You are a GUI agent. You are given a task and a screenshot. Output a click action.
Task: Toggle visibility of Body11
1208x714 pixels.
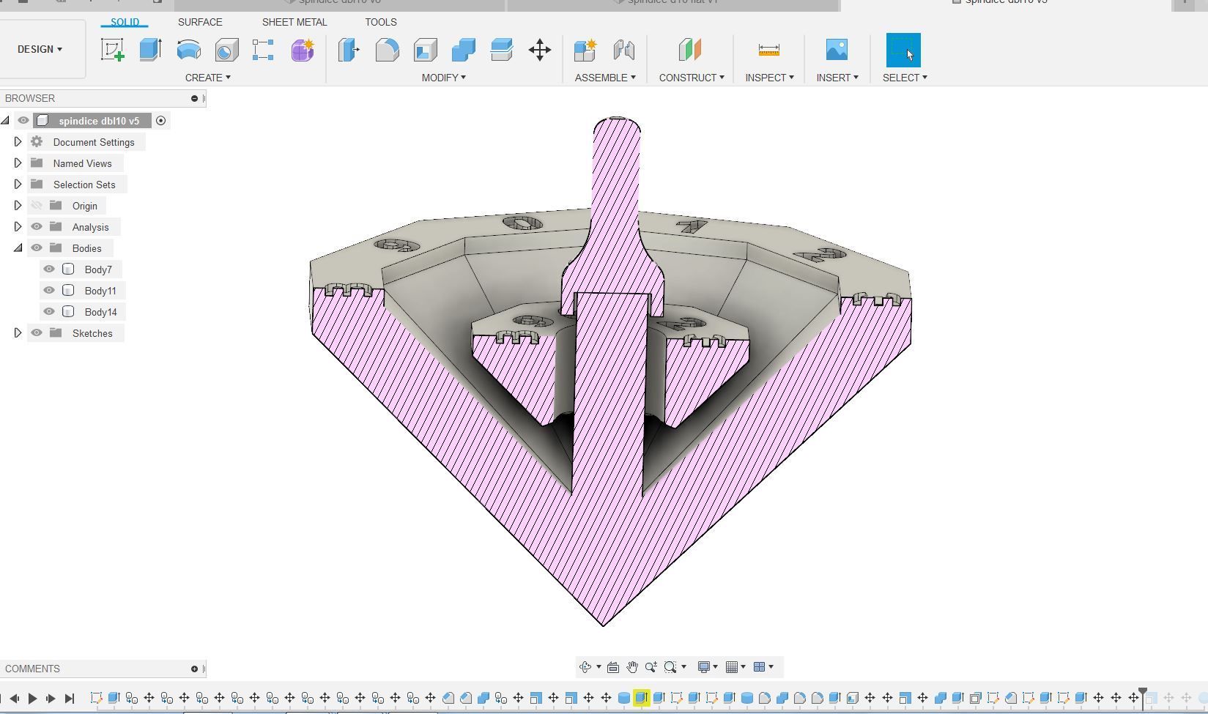tap(49, 291)
